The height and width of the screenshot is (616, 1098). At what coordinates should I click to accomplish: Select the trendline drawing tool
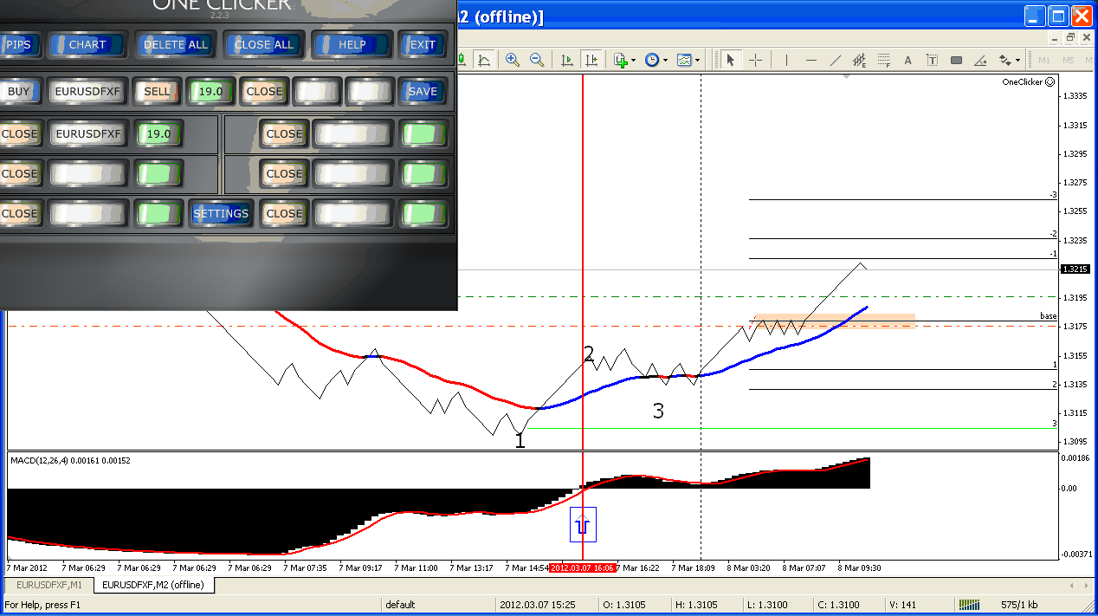(835, 60)
